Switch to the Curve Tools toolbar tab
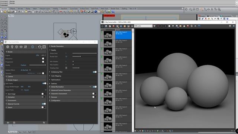The width and height of the screenshot is (238, 134). coord(74,9)
